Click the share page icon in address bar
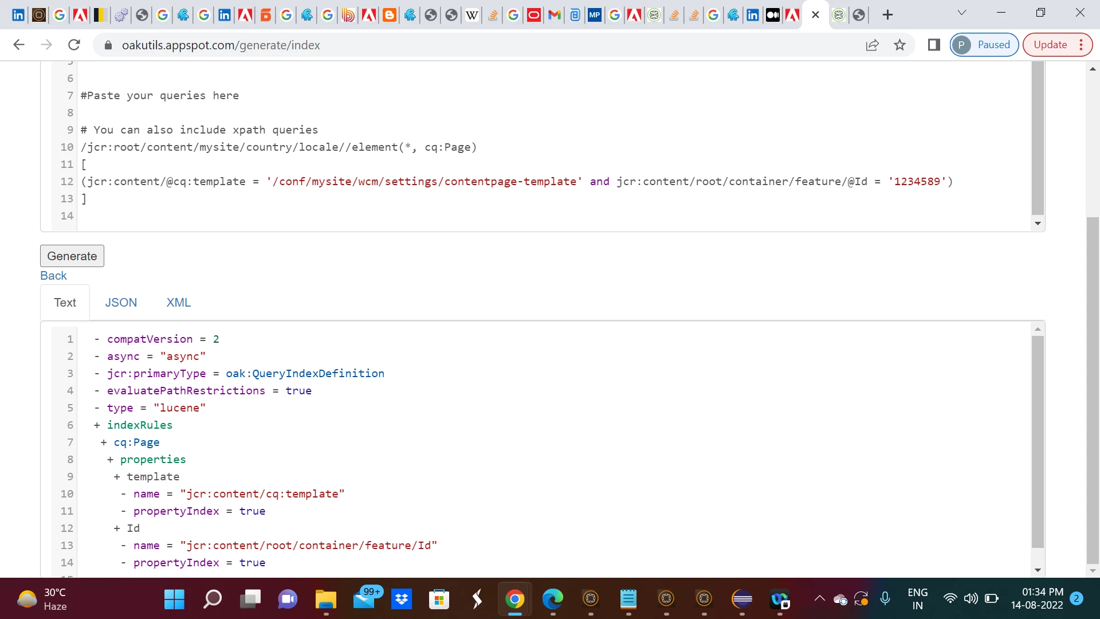 (x=872, y=45)
